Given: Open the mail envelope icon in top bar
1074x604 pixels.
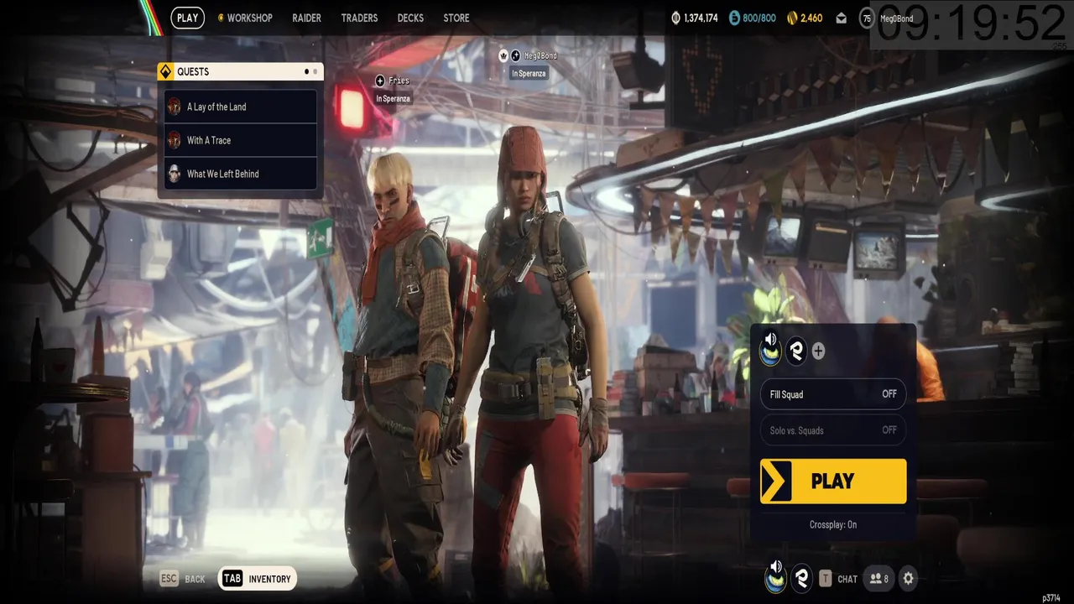Looking at the screenshot, I should click(841, 18).
